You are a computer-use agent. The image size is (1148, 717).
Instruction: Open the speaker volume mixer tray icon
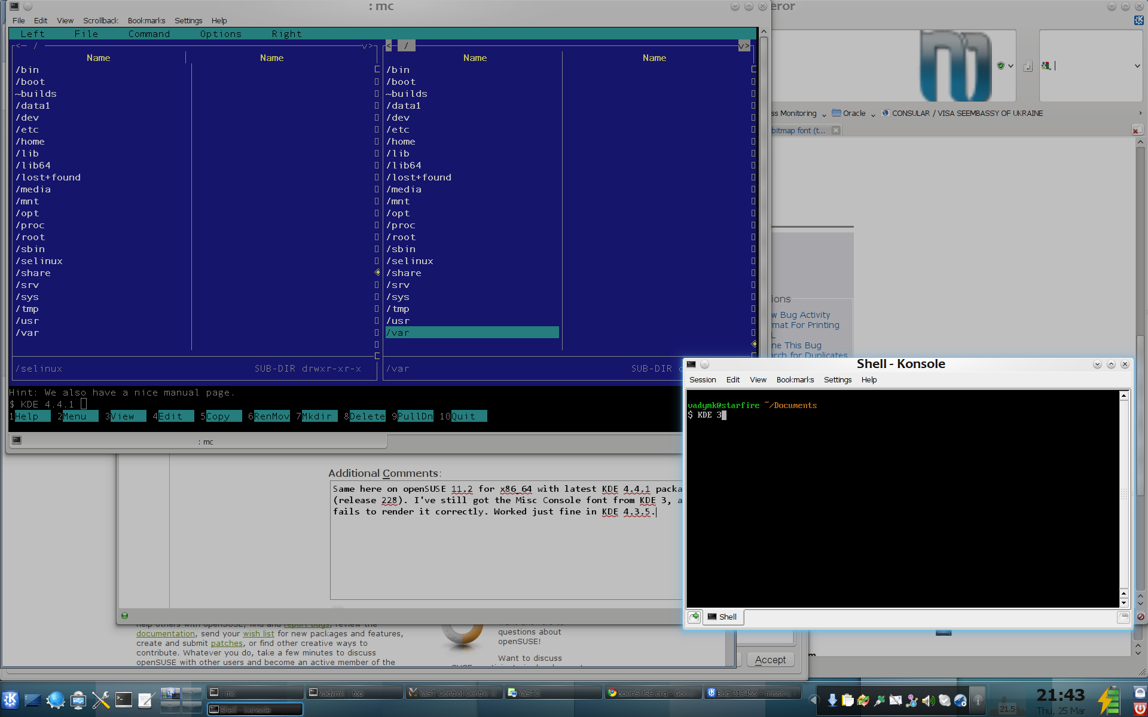[x=928, y=700]
